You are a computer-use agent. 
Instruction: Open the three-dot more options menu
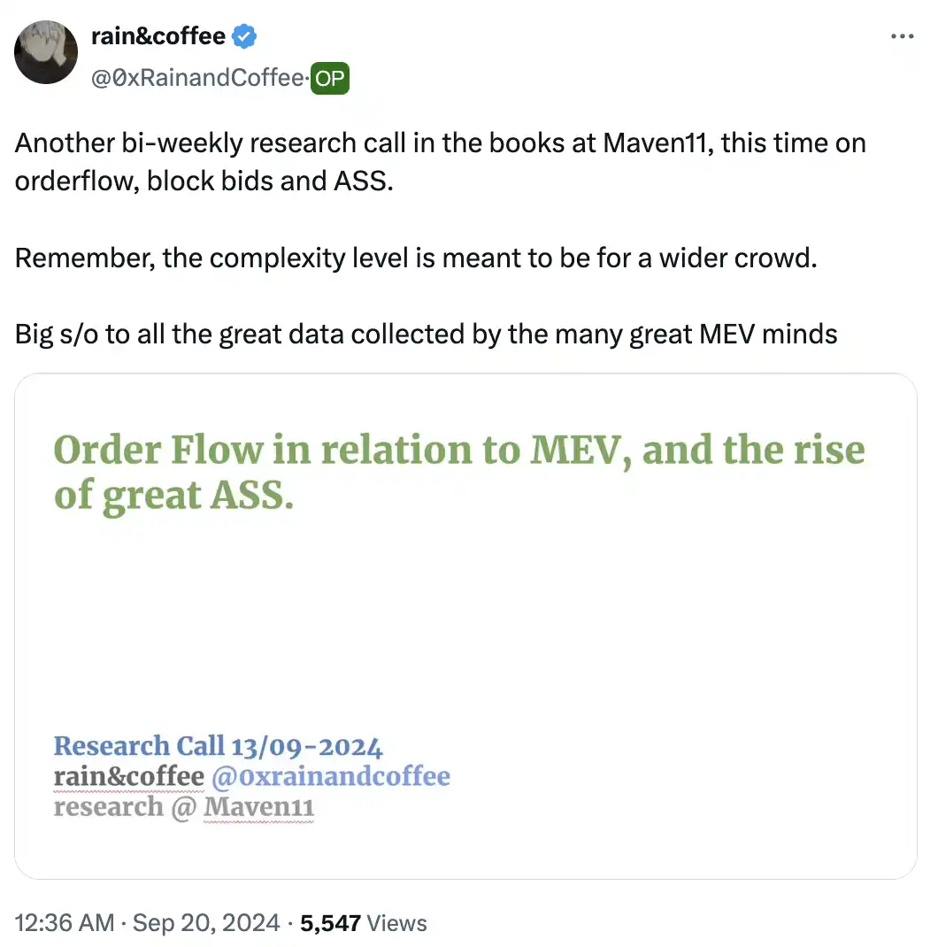[x=900, y=36]
